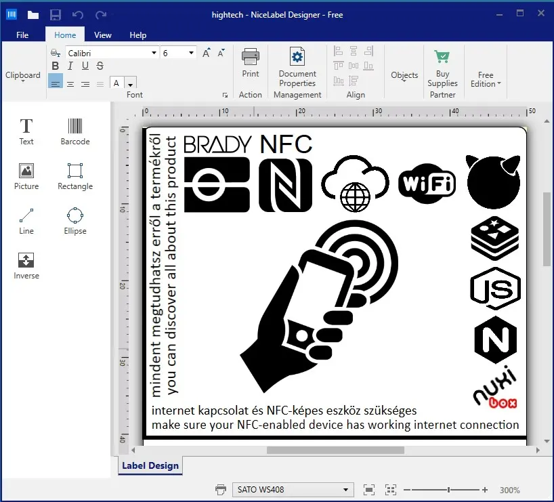Screen dimensions: 554x502
Task: Select the Inverse object tool
Action: (26, 266)
